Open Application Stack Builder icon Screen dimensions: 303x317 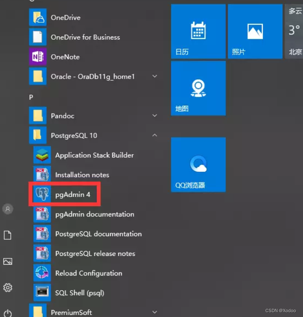point(42,155)
